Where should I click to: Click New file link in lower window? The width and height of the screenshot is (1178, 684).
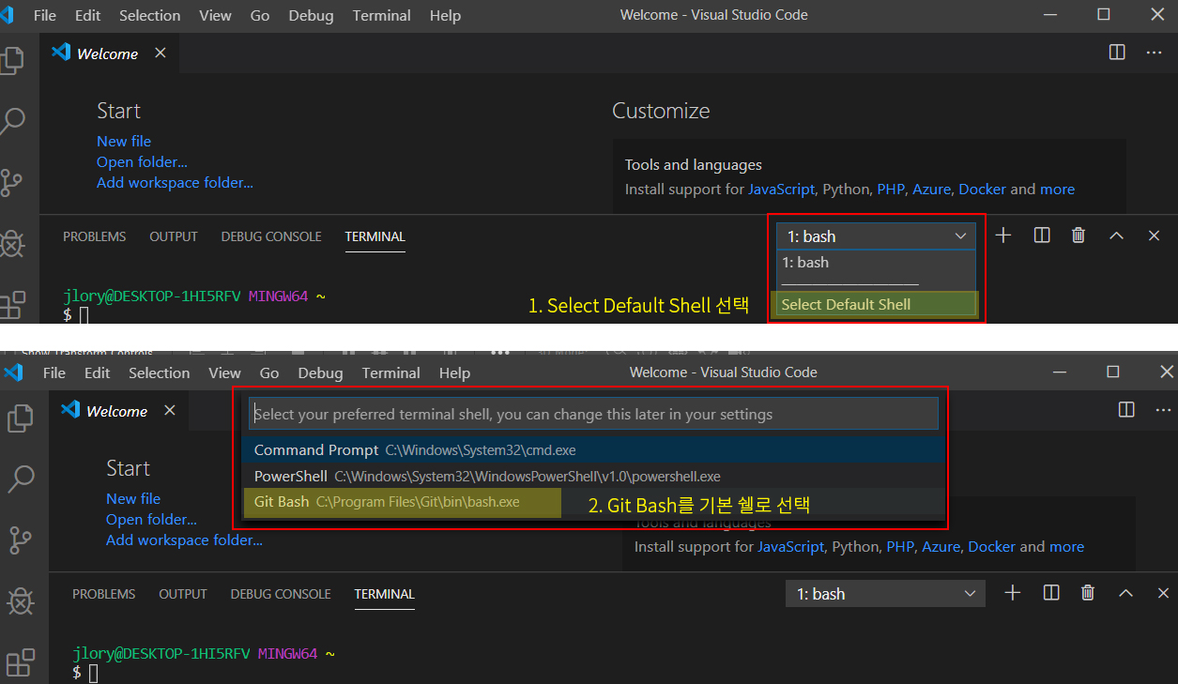pyautogui.click(x=133, y=498)
